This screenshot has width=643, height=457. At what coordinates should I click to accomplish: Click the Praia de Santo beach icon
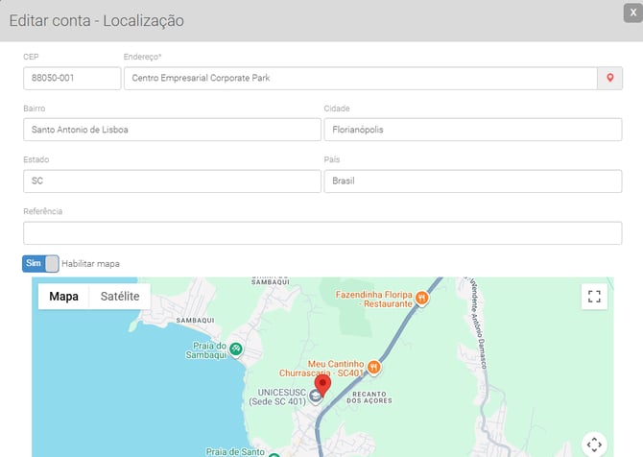pyautogui.click(x=274, y=454)
